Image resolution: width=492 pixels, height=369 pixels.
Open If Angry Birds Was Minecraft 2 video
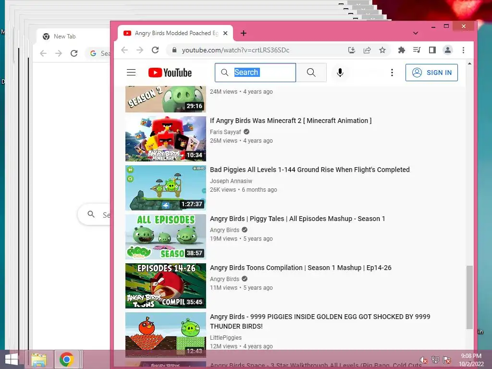point(291,121)
